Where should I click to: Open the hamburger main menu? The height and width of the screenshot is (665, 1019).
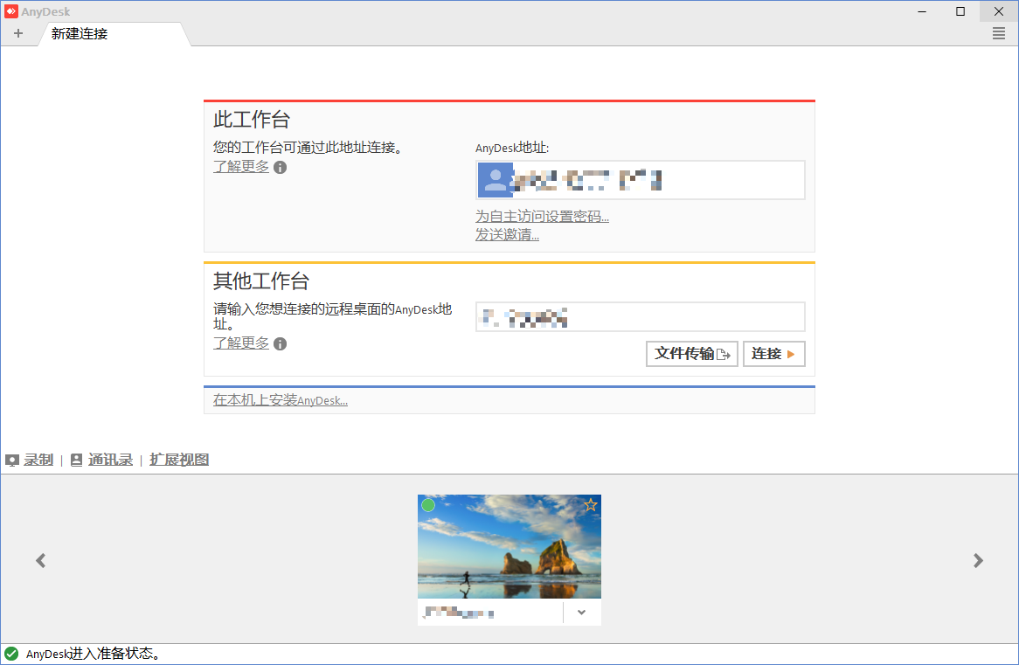click(999, 33)
